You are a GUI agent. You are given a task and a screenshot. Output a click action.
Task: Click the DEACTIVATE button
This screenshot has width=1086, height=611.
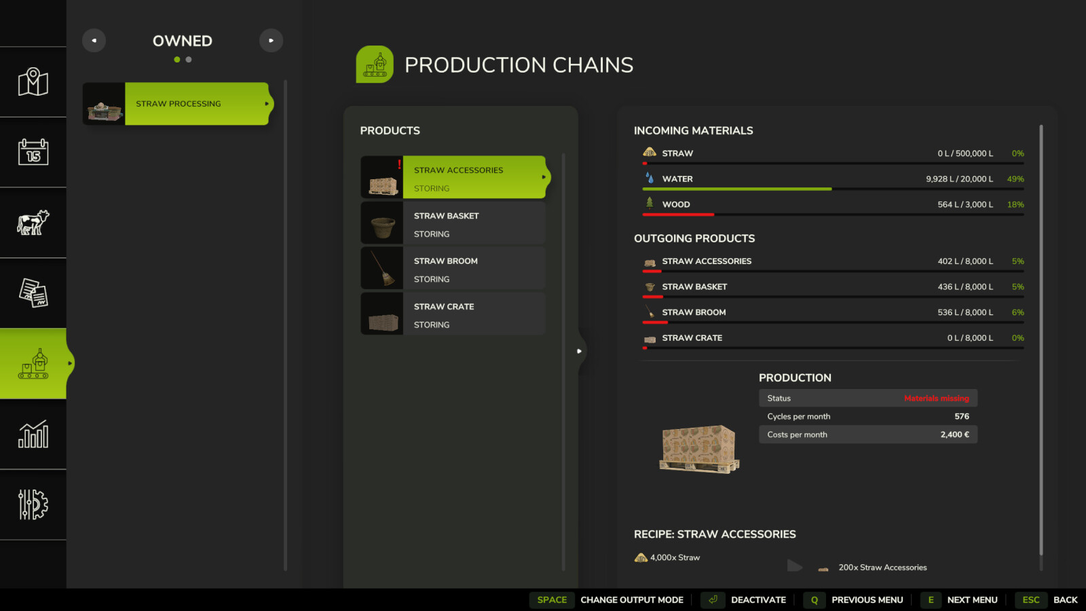point(758,599)
